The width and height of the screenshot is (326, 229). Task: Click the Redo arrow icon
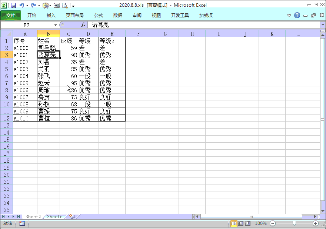(x=33, y=5)
